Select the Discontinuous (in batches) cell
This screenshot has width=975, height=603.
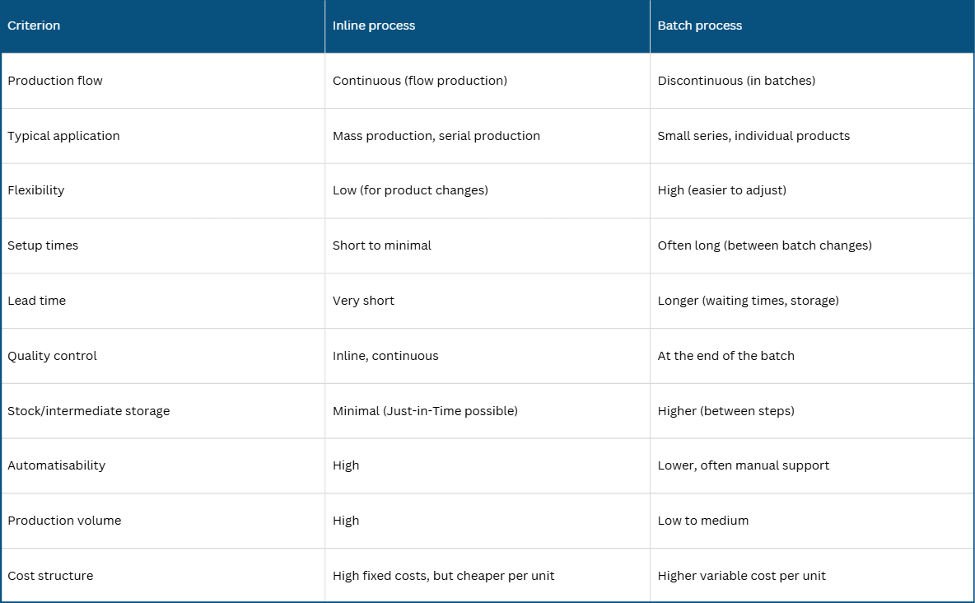coord(812,81)
